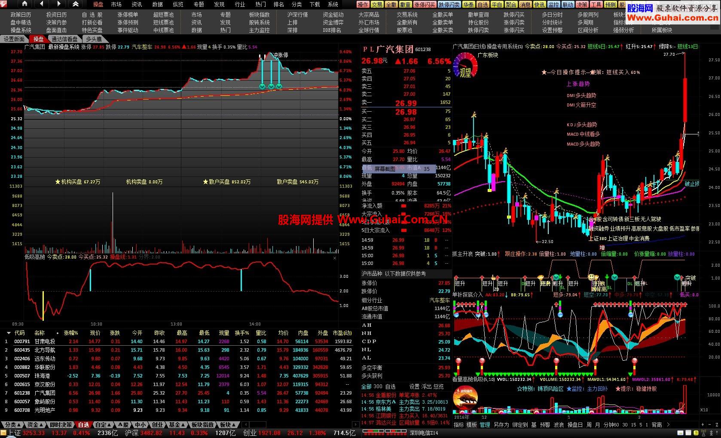Click the 交易 orange toolbar button
The width and height of the screenshot is (721, 438).
click(x=377, y=4)
